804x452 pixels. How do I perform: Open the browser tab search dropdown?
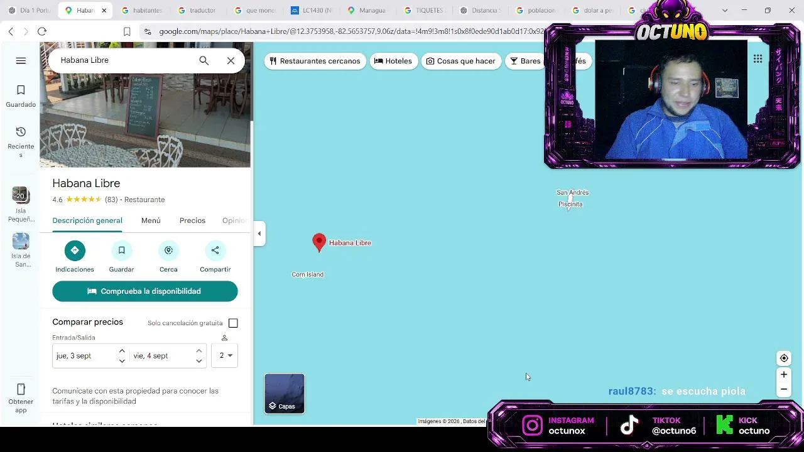pos(725,10)
